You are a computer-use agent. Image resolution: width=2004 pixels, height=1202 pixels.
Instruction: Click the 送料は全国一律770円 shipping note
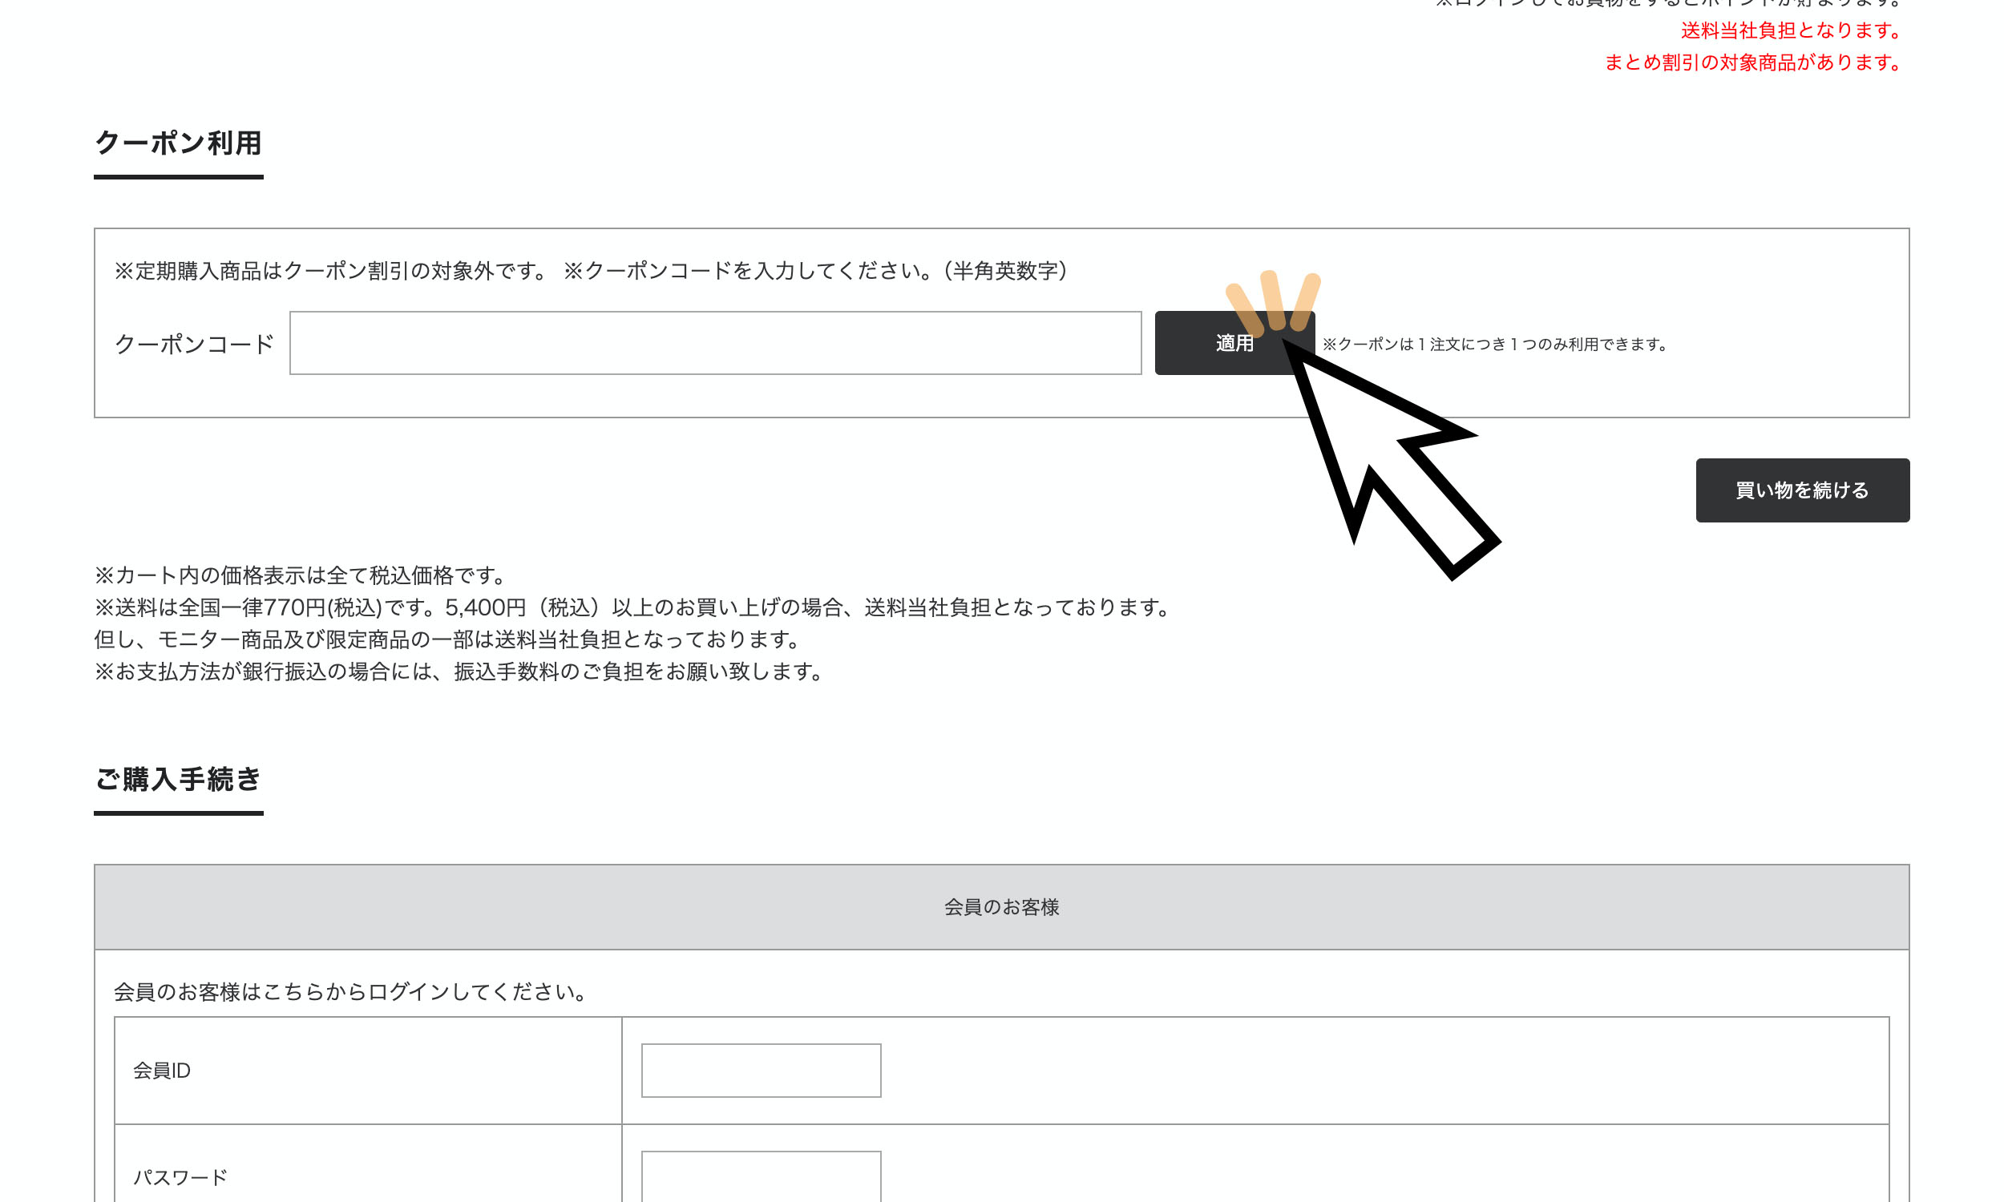coord(632,607)
